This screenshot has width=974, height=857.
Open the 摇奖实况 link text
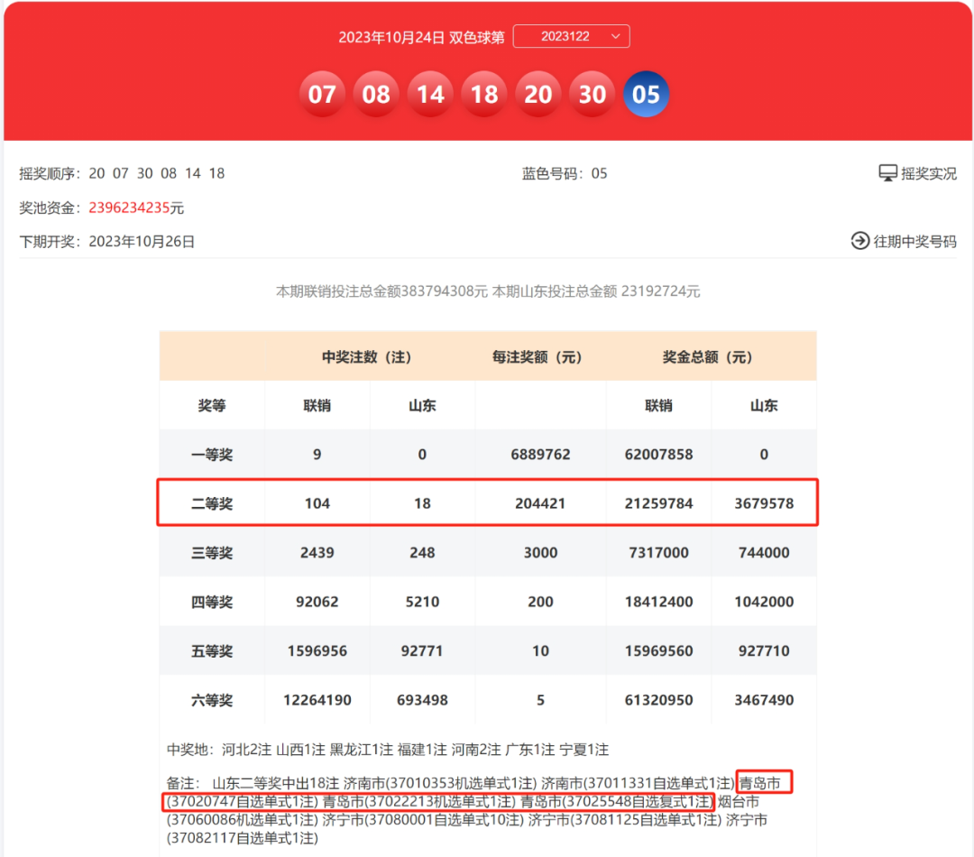point(929,173)
